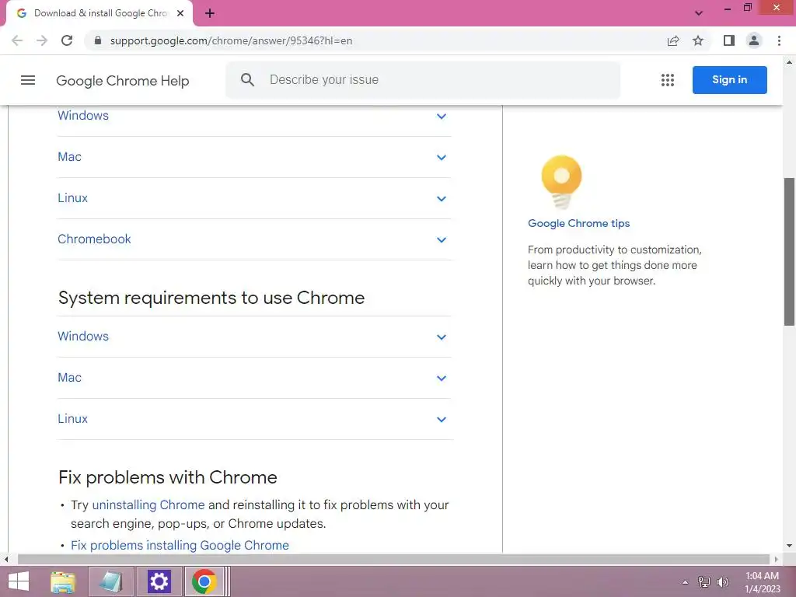
Task: Click the horizontal scrollbar left arrow
Action: pos(6,560)
